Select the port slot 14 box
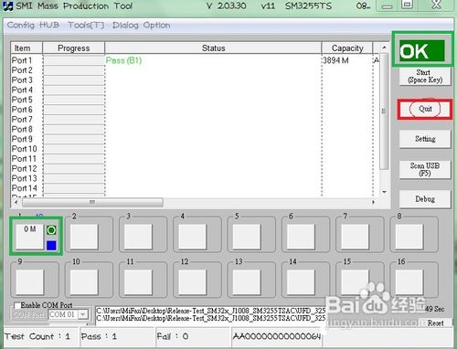This screenshot has width=457, height=349. coord(301,281)
